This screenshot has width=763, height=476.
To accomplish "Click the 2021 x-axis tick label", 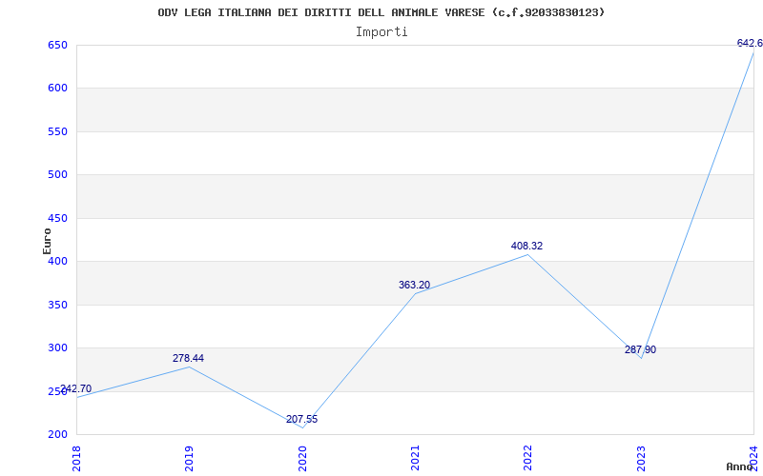I will (x=415, y=458).
